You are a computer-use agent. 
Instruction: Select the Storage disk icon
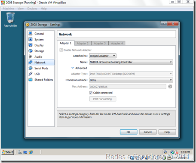coord(31,51)
